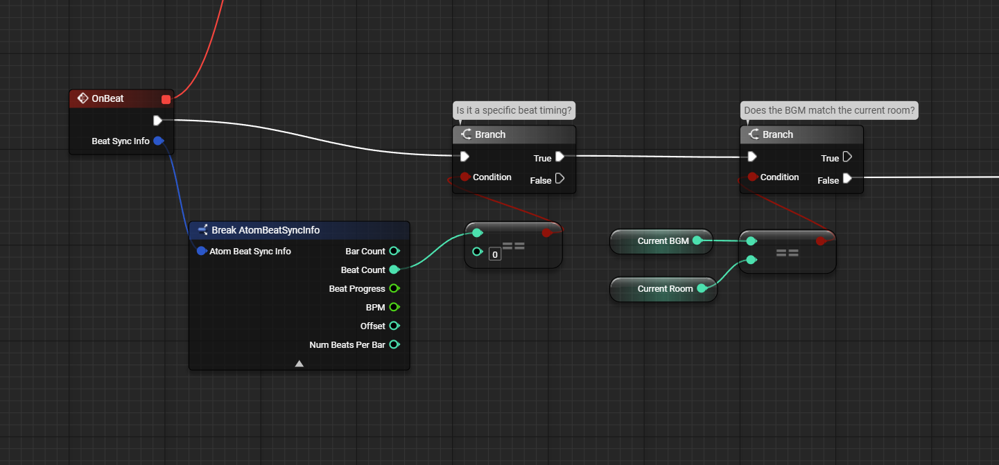The image size is (999, 465).
Task: Click the red delegate pin on OnBeat
Action: tap(166, 99)
